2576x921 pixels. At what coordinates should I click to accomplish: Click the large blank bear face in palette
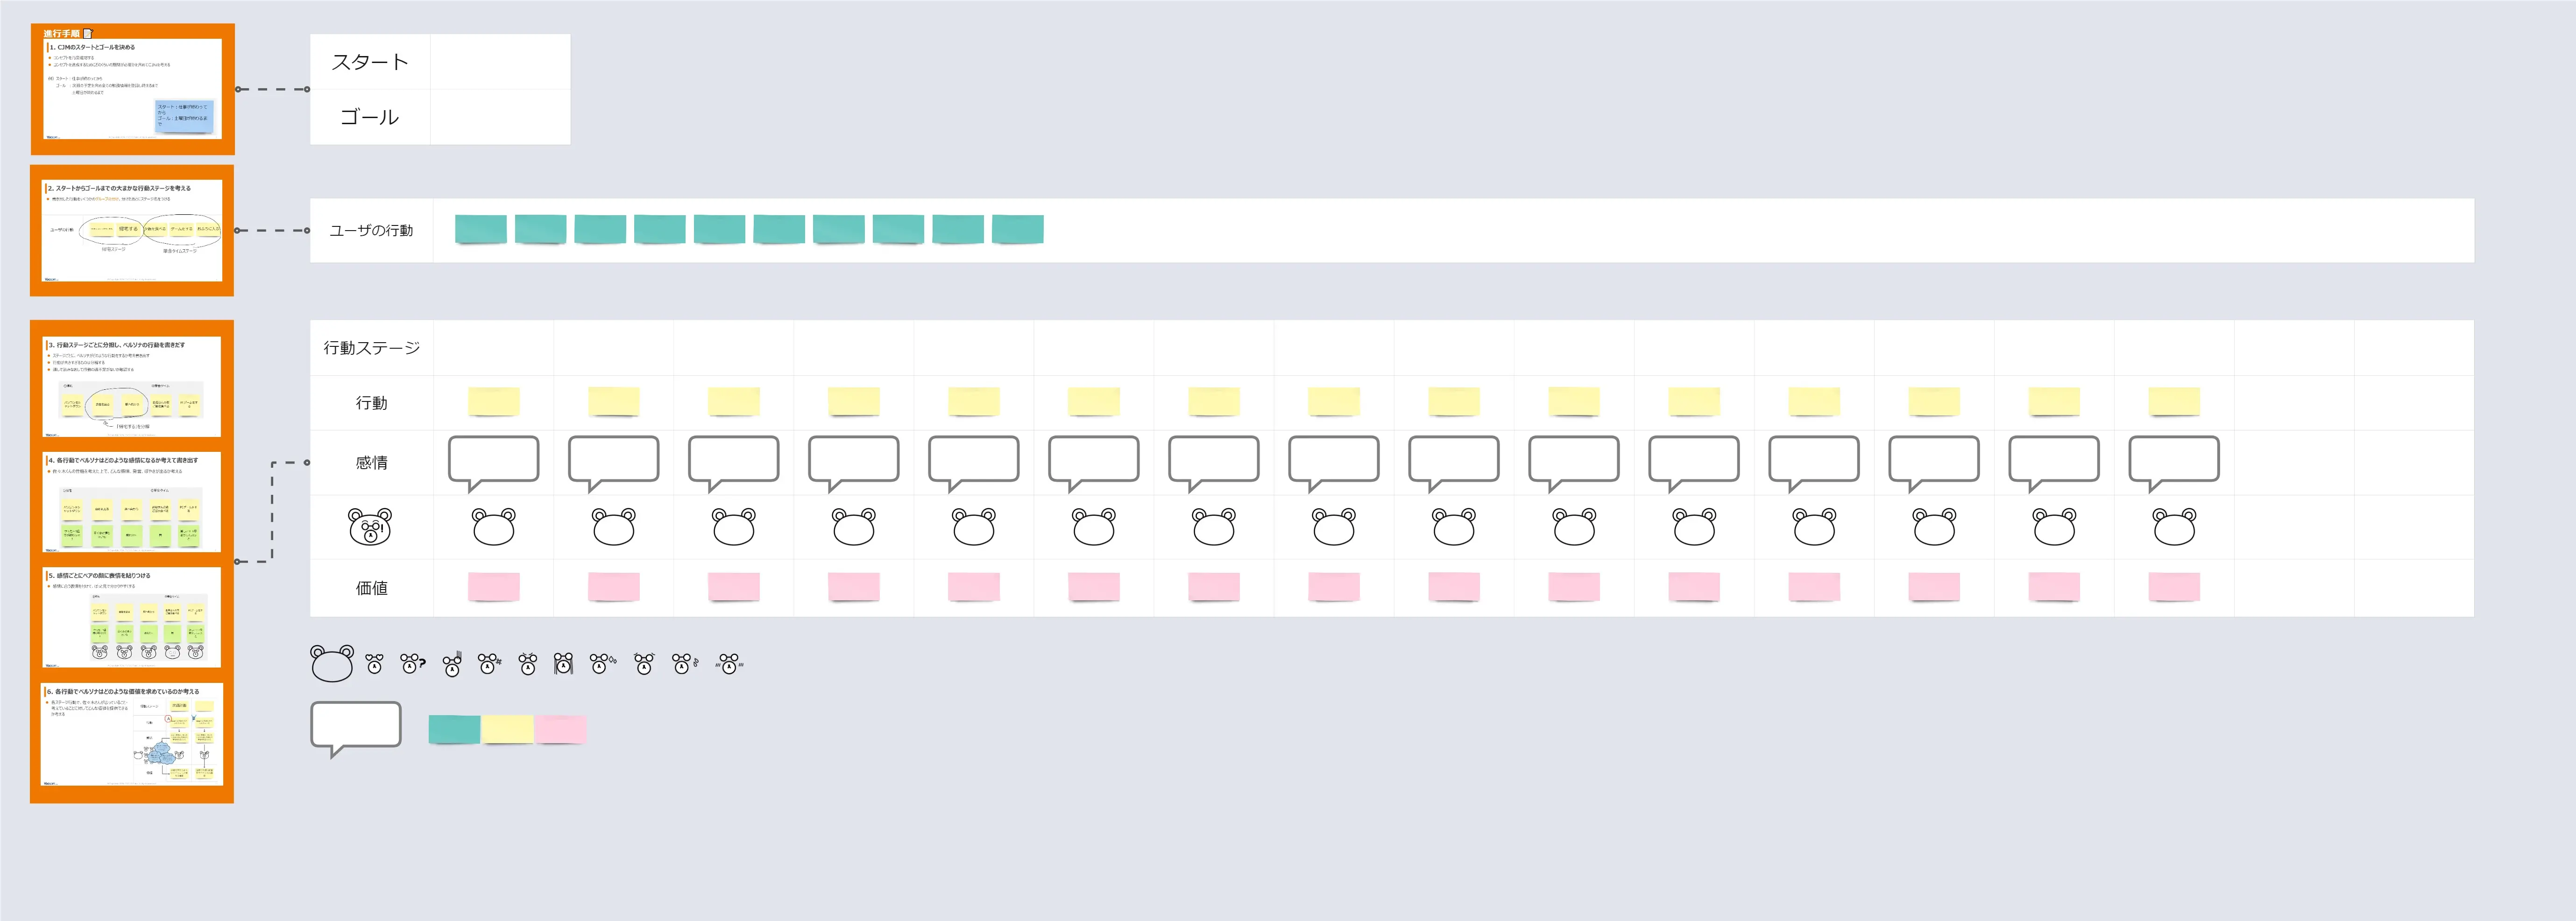(x=332, y=663)
